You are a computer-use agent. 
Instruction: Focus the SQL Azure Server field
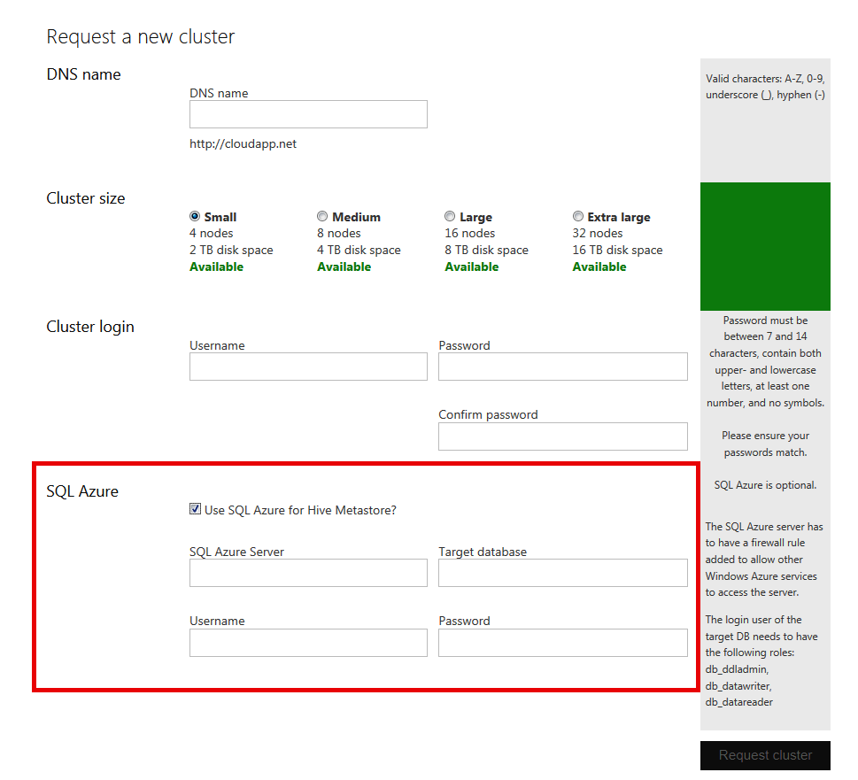pyautogui.click(x=308, y=573)
